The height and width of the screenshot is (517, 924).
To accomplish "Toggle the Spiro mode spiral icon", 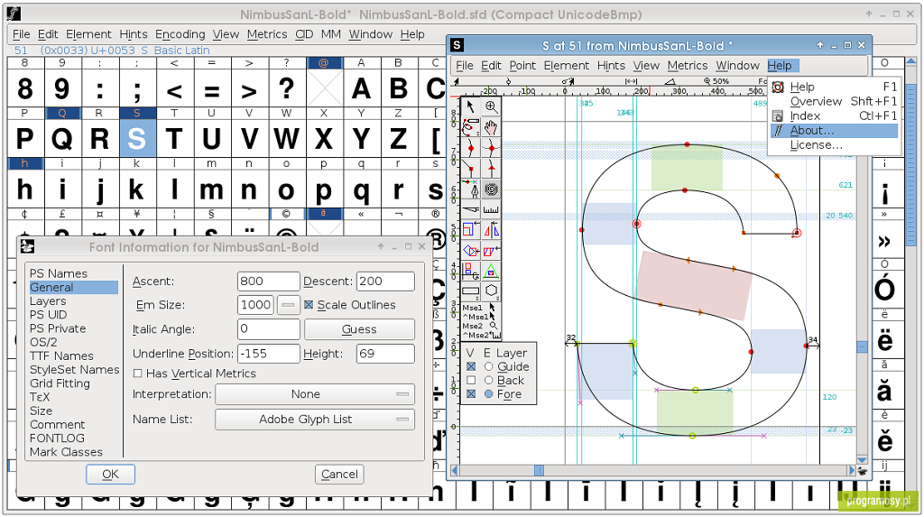I will [491, 189].
